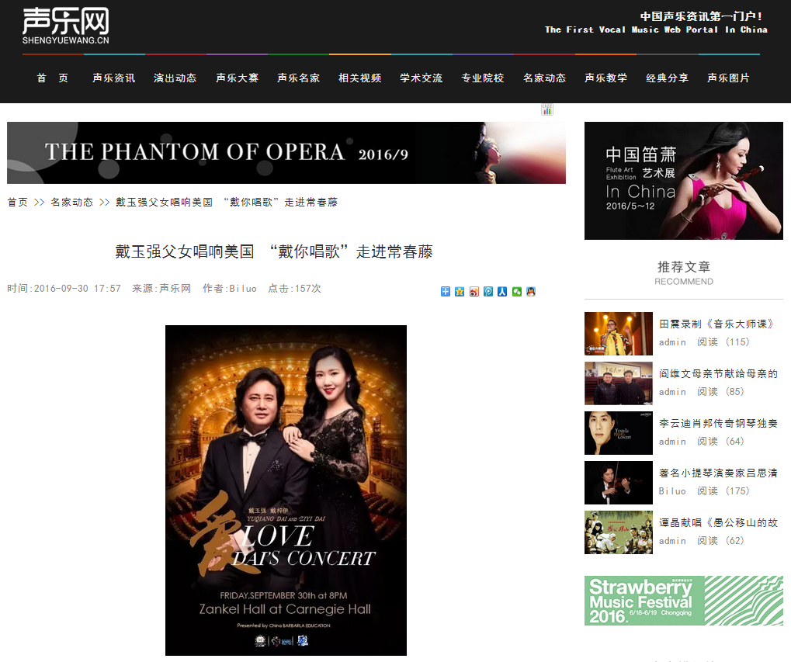Click the 声乐网 site logo
Viewport: 791px width, 662px height.
click(65, 26)
